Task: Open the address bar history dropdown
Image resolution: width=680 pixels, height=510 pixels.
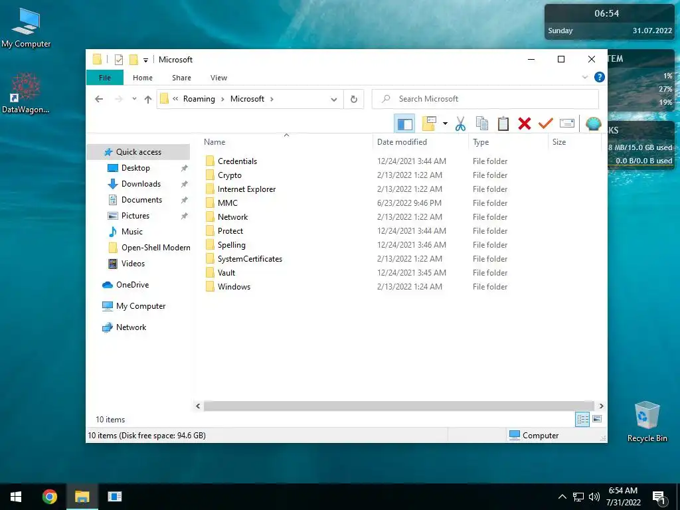Action: click(x=334, y=100)
